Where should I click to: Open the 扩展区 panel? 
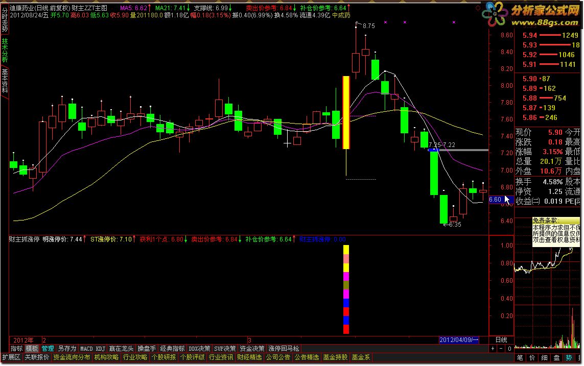(x=12, y=357)
